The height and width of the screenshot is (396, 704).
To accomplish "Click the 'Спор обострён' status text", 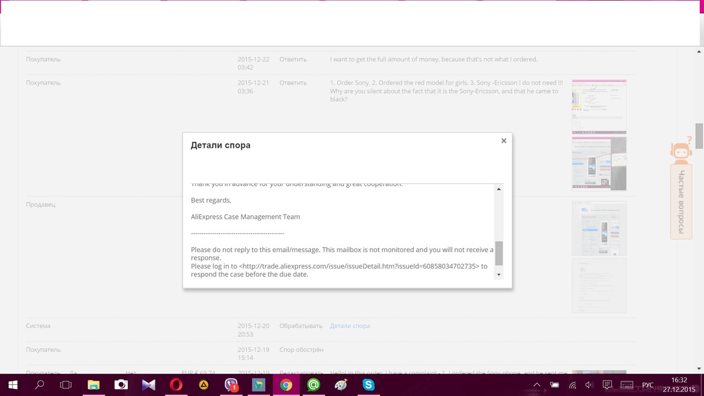I will 302,350.
